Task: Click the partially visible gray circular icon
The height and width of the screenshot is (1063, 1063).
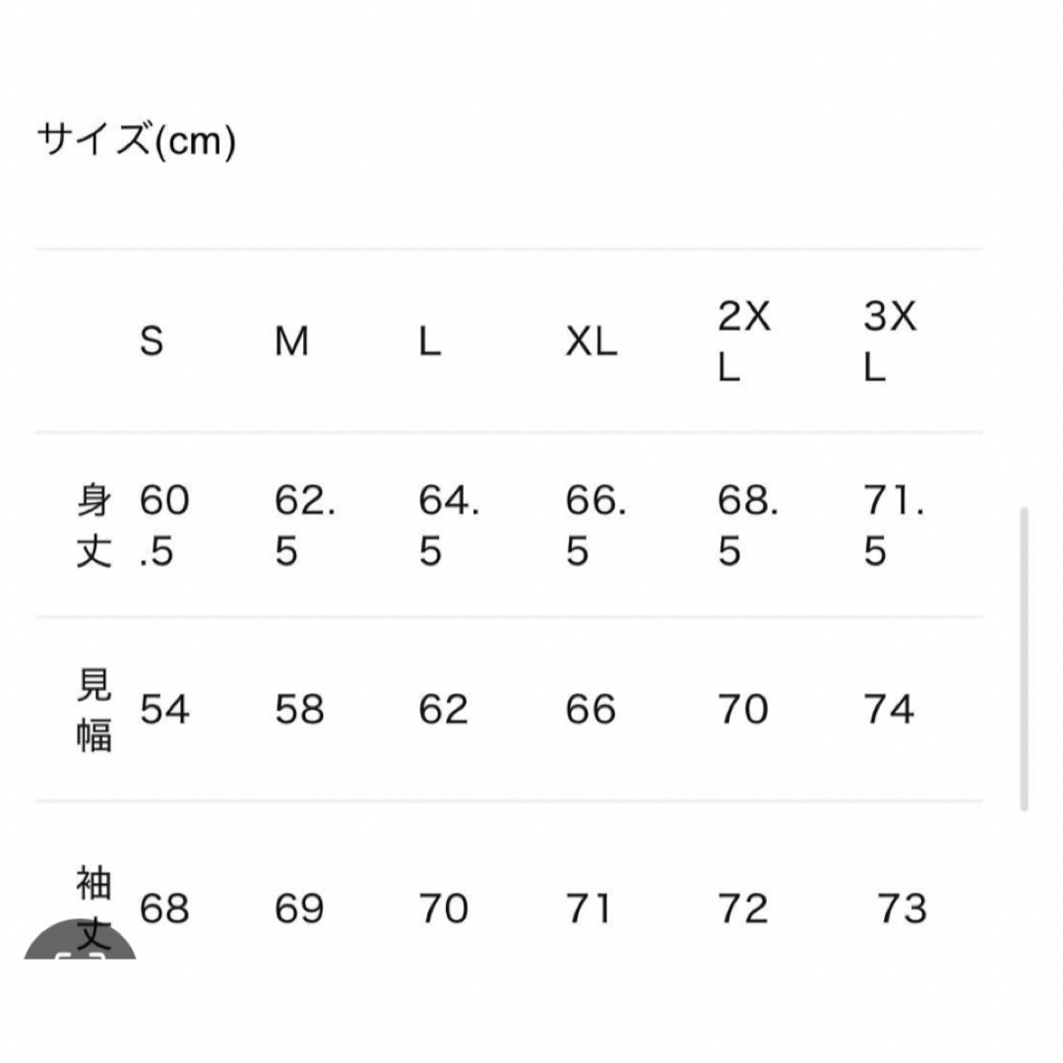Action: point(80,940)
